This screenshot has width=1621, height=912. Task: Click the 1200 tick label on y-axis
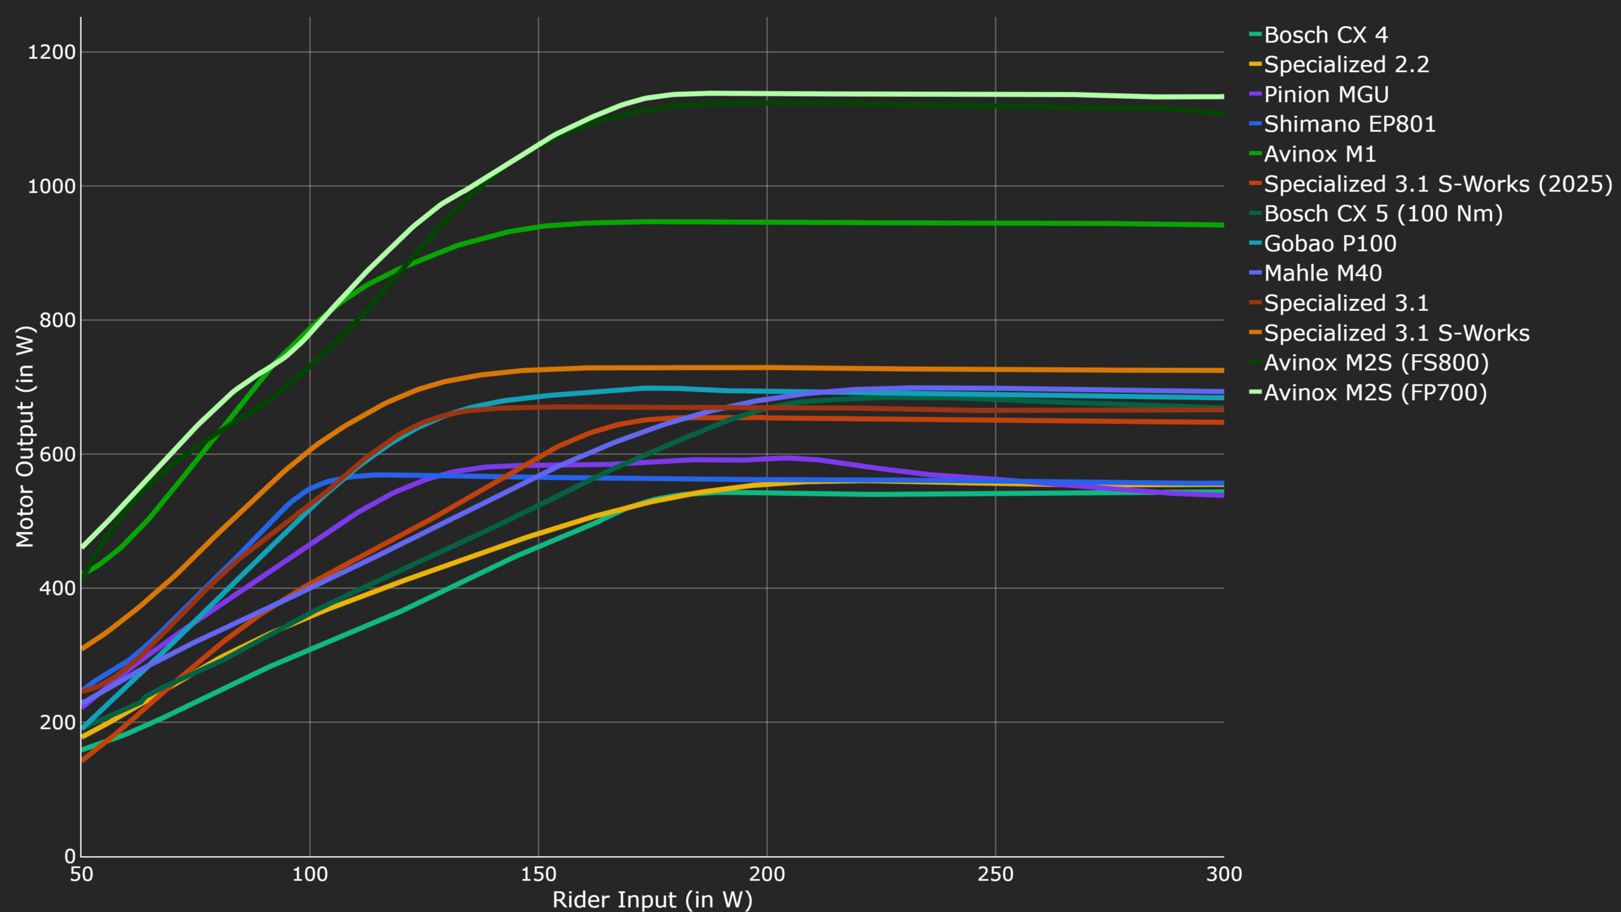pos(51,52)
